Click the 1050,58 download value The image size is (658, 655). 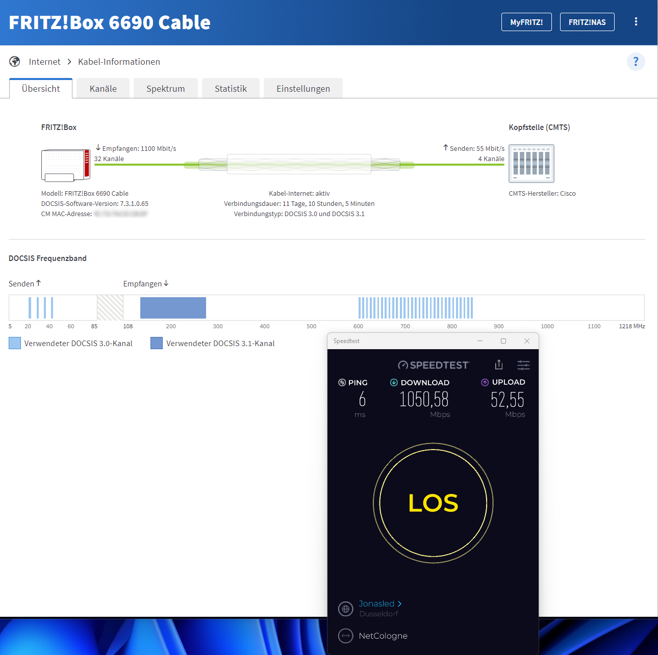pyautogui.click(x=424, y=399)
